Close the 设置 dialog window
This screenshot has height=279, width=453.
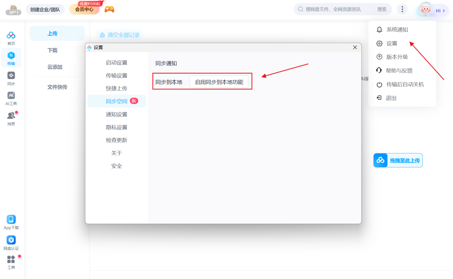click(x=355, y=47)
